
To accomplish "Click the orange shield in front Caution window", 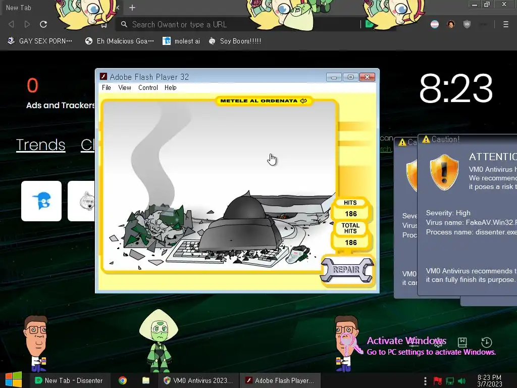I will (444, 172).
